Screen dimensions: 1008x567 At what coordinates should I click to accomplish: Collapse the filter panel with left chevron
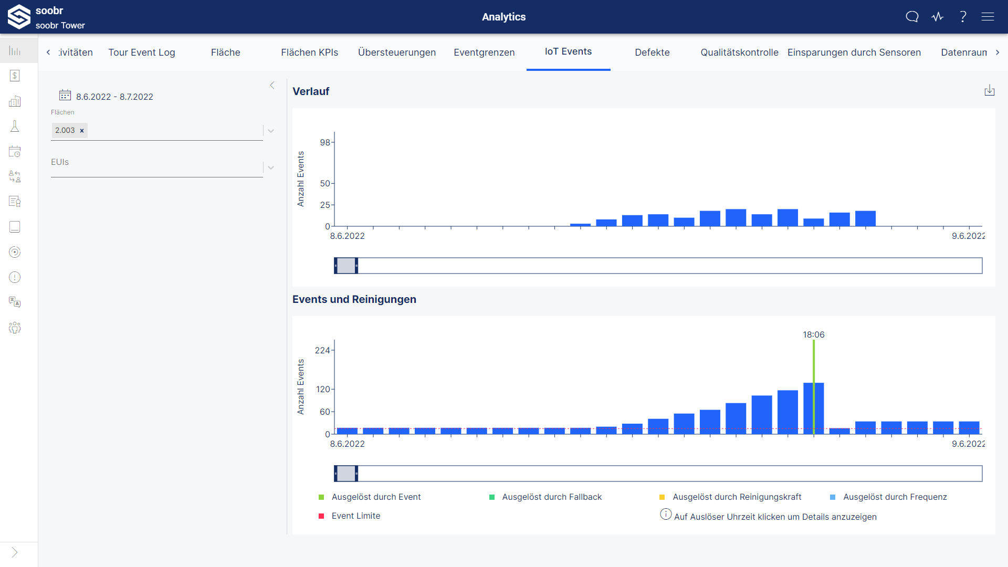(272, 85)
